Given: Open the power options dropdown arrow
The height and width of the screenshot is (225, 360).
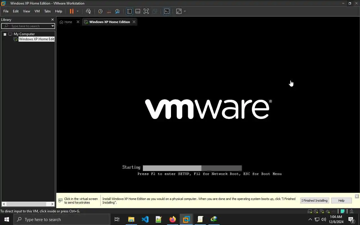Looking at the screenshot, I should click(78, 11).
